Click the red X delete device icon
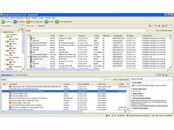 [x=159, y=26]
